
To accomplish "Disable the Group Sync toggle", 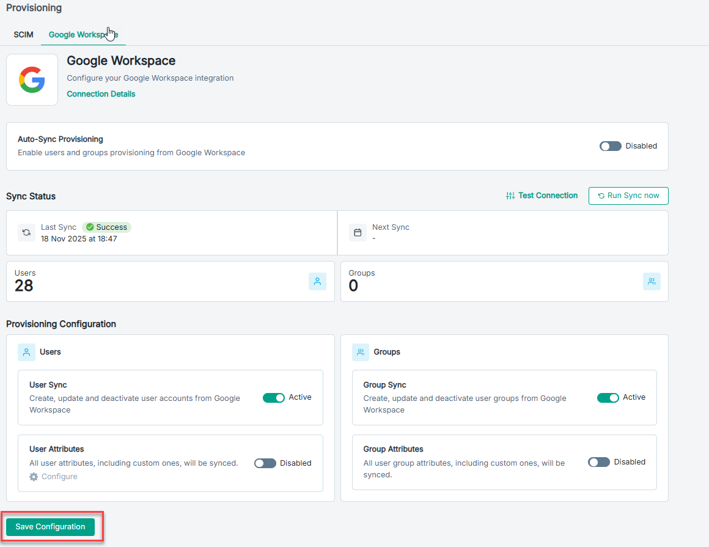I will pyautogui.click(x=608, y=398).
